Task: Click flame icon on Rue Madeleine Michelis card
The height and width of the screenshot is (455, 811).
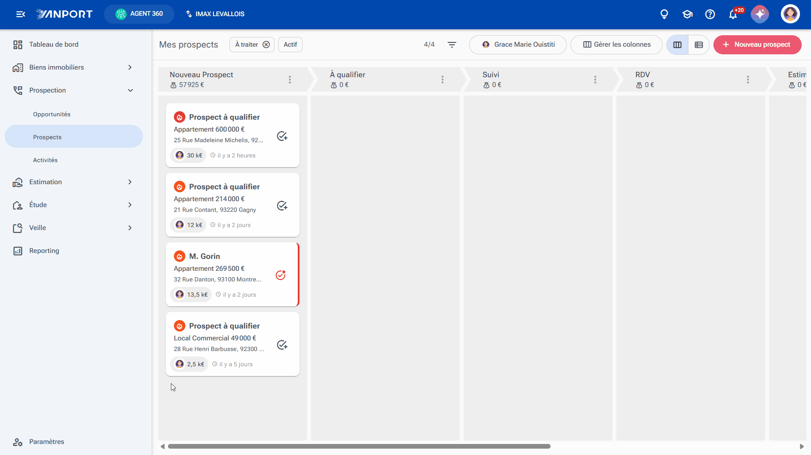Action: pos(179,117)
